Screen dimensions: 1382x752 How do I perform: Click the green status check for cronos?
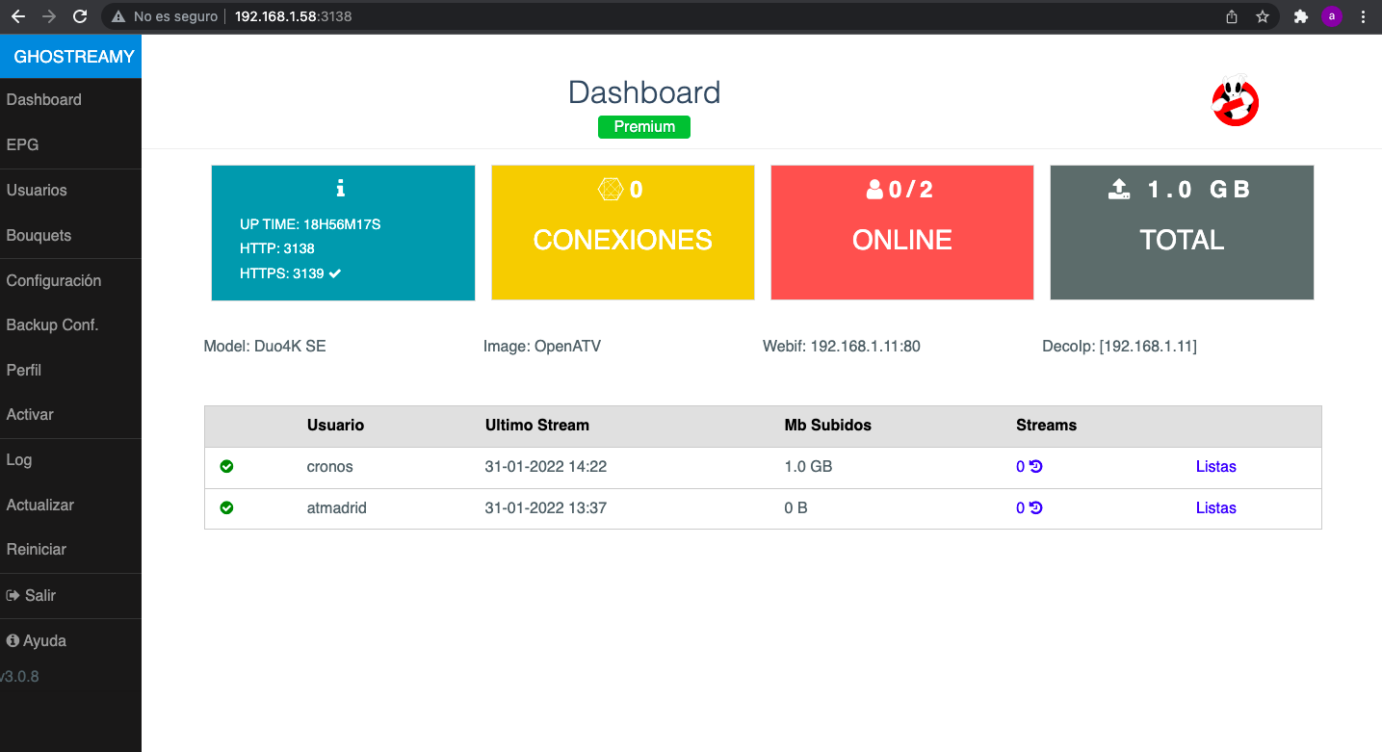pyautogui.click(x=227, y=467)
